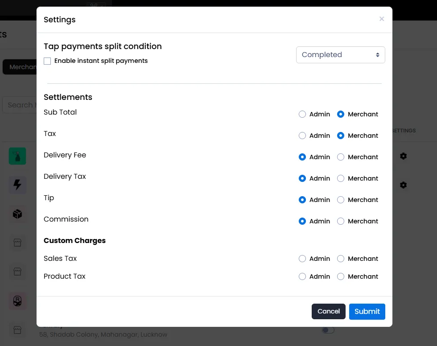The width and height of the screenshot is (437, 346).
Task: Close the Settings dialog with the X icon
Action: click(x=382, y=19)
